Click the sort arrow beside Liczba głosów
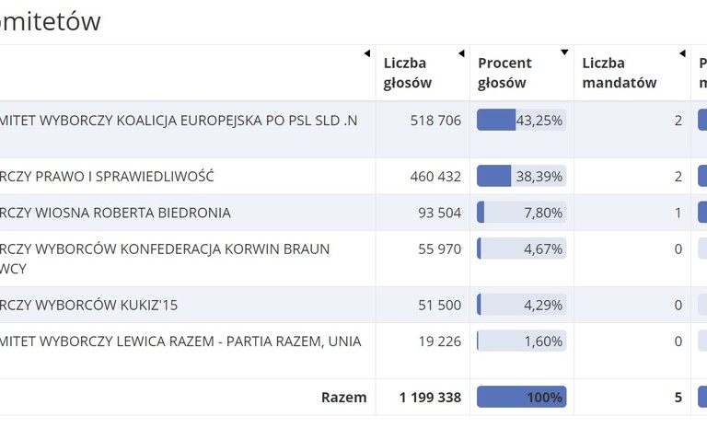The height and width of the screenshot is (428, 707). 460,52
